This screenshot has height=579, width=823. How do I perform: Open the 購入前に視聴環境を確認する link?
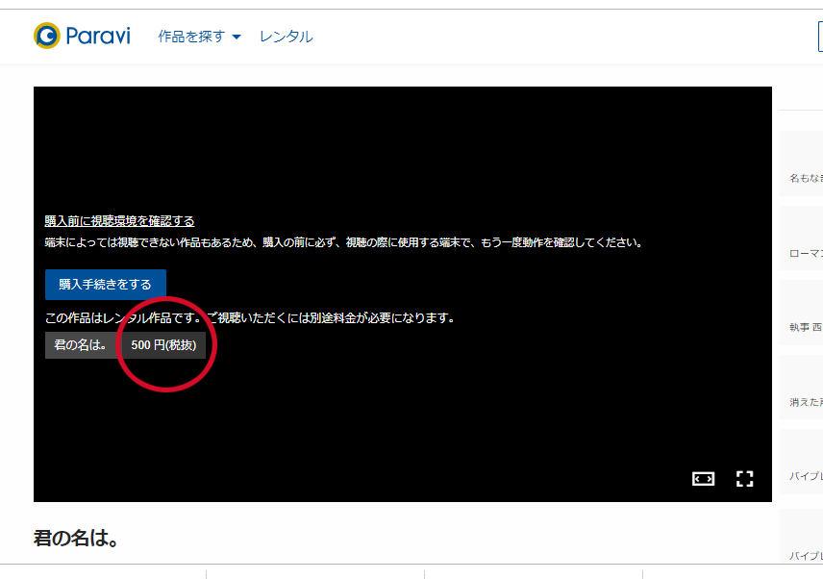119,221
